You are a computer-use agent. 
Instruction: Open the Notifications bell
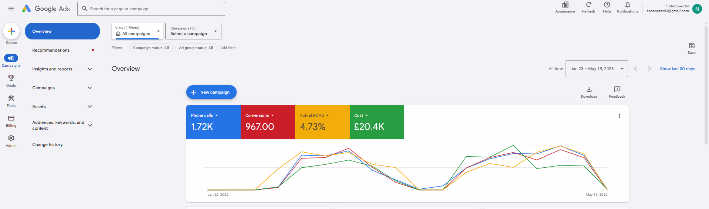pyautogui.click(x=627, y=5)
